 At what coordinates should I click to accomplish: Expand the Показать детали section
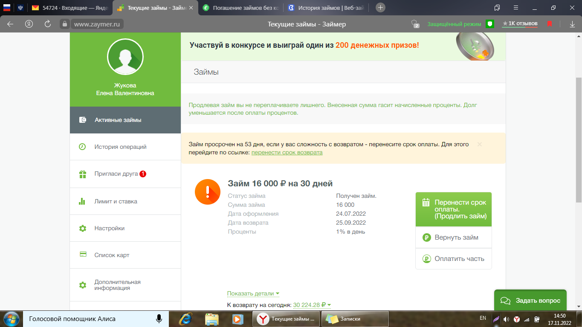click(x=253, y=294)
